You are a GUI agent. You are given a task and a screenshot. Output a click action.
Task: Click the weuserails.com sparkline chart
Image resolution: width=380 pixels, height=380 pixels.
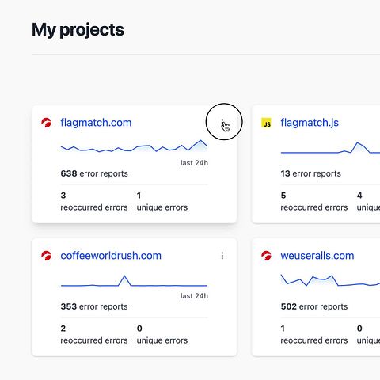(330, 280)
